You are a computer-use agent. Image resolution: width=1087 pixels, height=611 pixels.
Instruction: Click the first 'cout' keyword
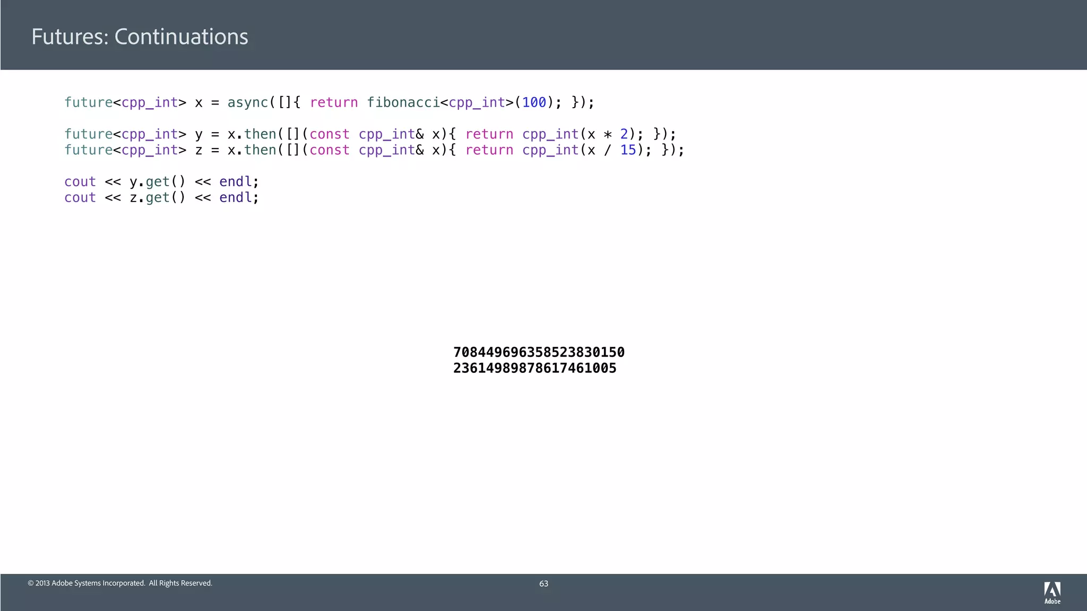click(x=80, y=182)
